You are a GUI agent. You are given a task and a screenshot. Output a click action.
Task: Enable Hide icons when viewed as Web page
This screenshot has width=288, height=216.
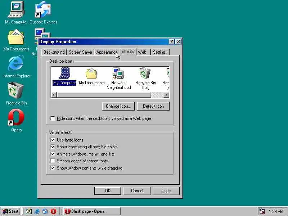[x=101, y=118]
